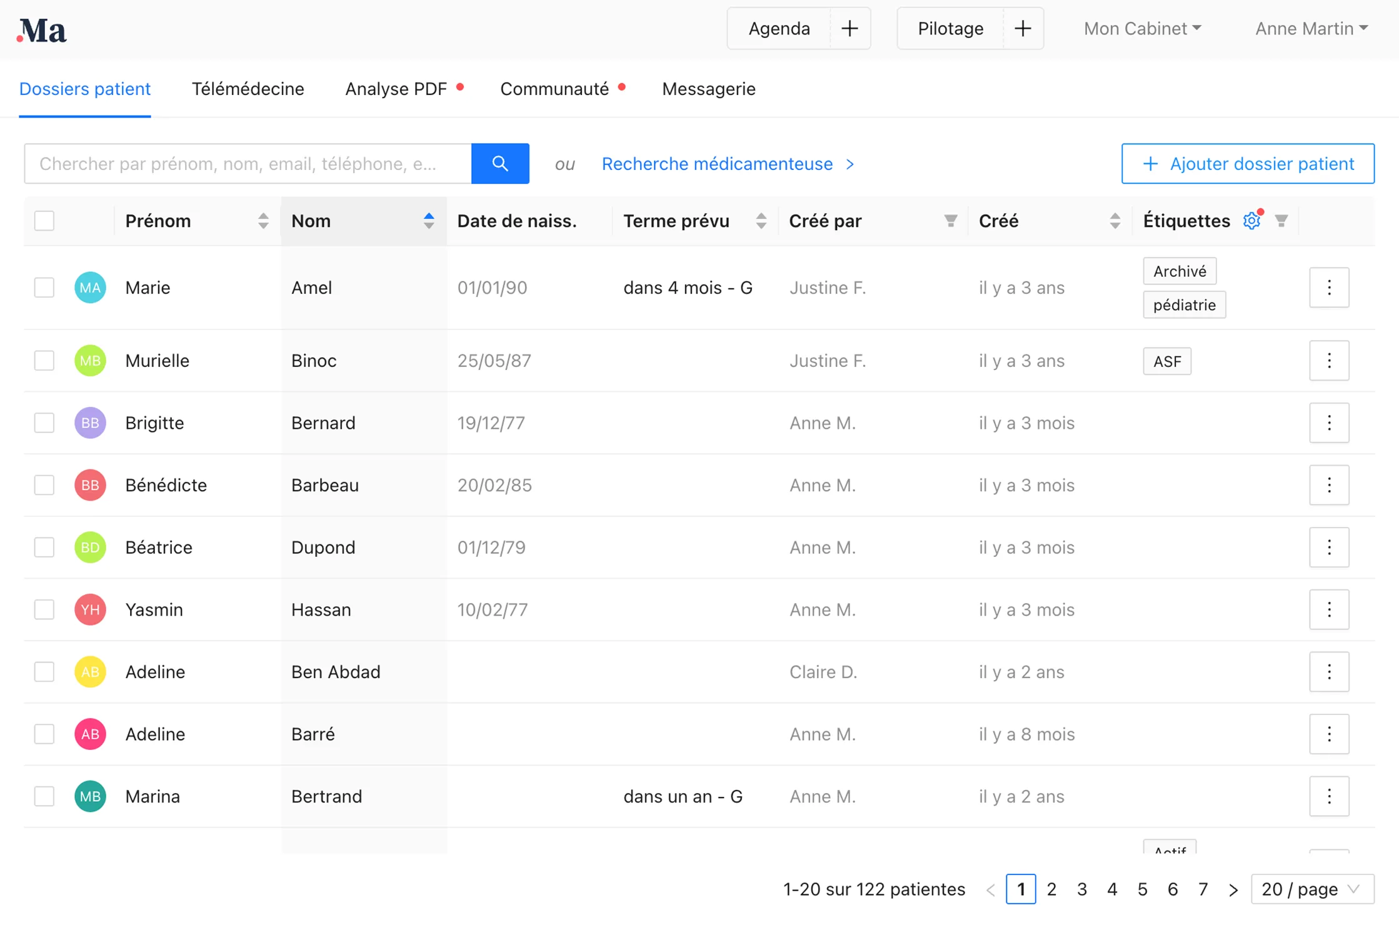This screenshot has height=950, width=1399.
Task: Open the three-dot menu for Marie Amel
Action: click(1329, 287)
